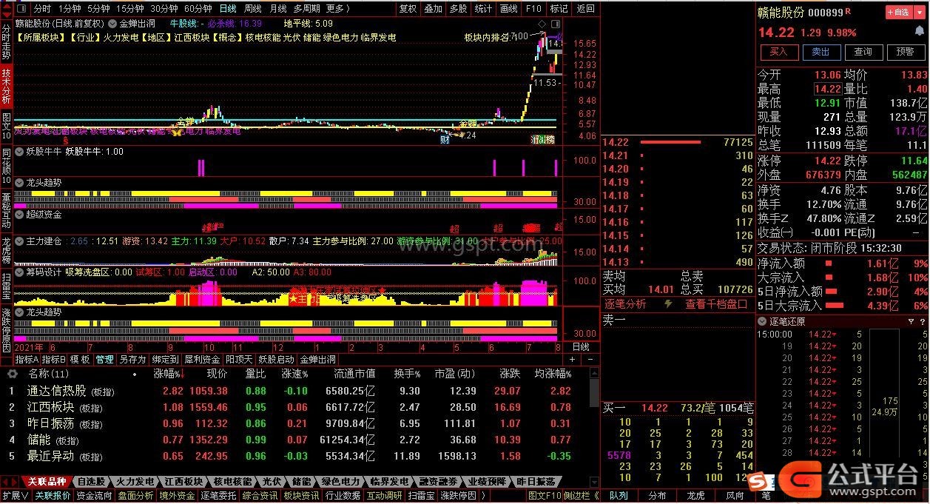
Task: Click the 财 marker on the chart
Action: pyautogui.click(x=444, y=138)
